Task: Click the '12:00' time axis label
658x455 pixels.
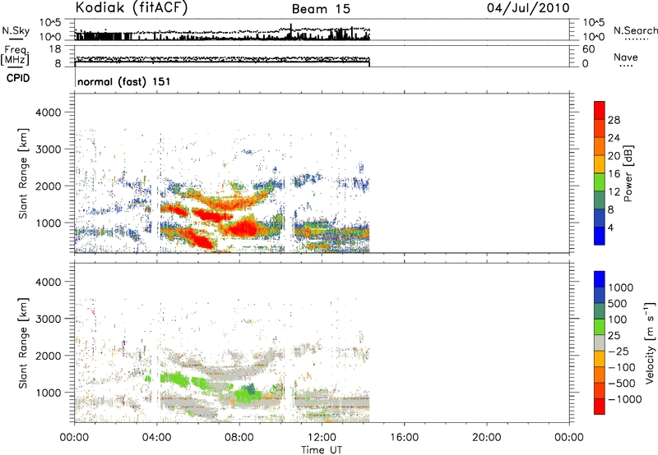Action: tap(322, 438)
